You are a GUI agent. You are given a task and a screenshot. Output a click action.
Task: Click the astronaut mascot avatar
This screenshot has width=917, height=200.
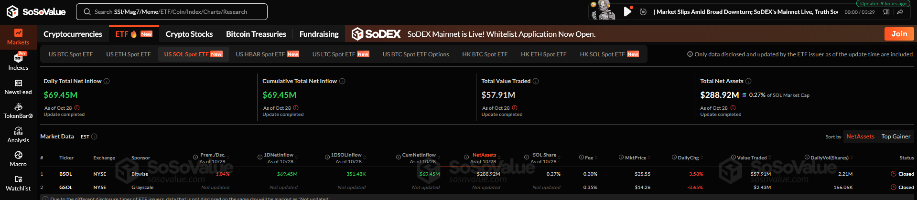(x=603, y=11)
